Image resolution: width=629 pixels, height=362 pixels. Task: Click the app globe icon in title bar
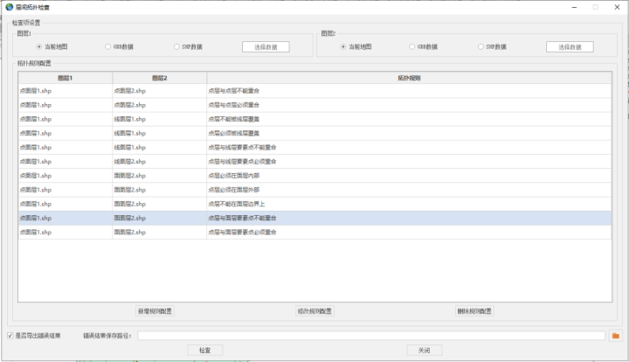9,7
